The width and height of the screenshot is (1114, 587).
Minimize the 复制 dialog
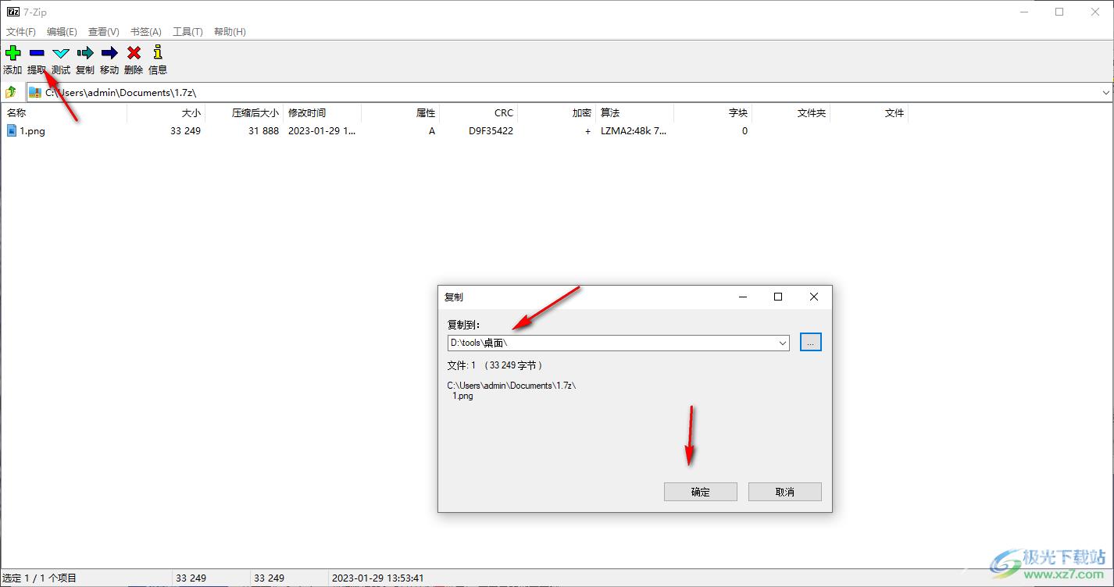click(x=742, y=297)
